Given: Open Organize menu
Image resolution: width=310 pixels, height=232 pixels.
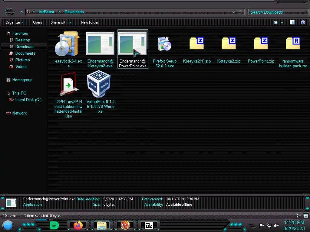Looking at the screenshot, I should (15, 22).
